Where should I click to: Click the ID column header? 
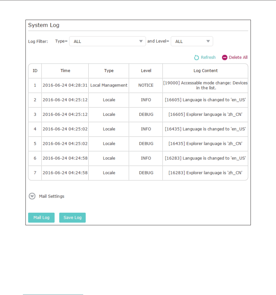tap(35, 71)
